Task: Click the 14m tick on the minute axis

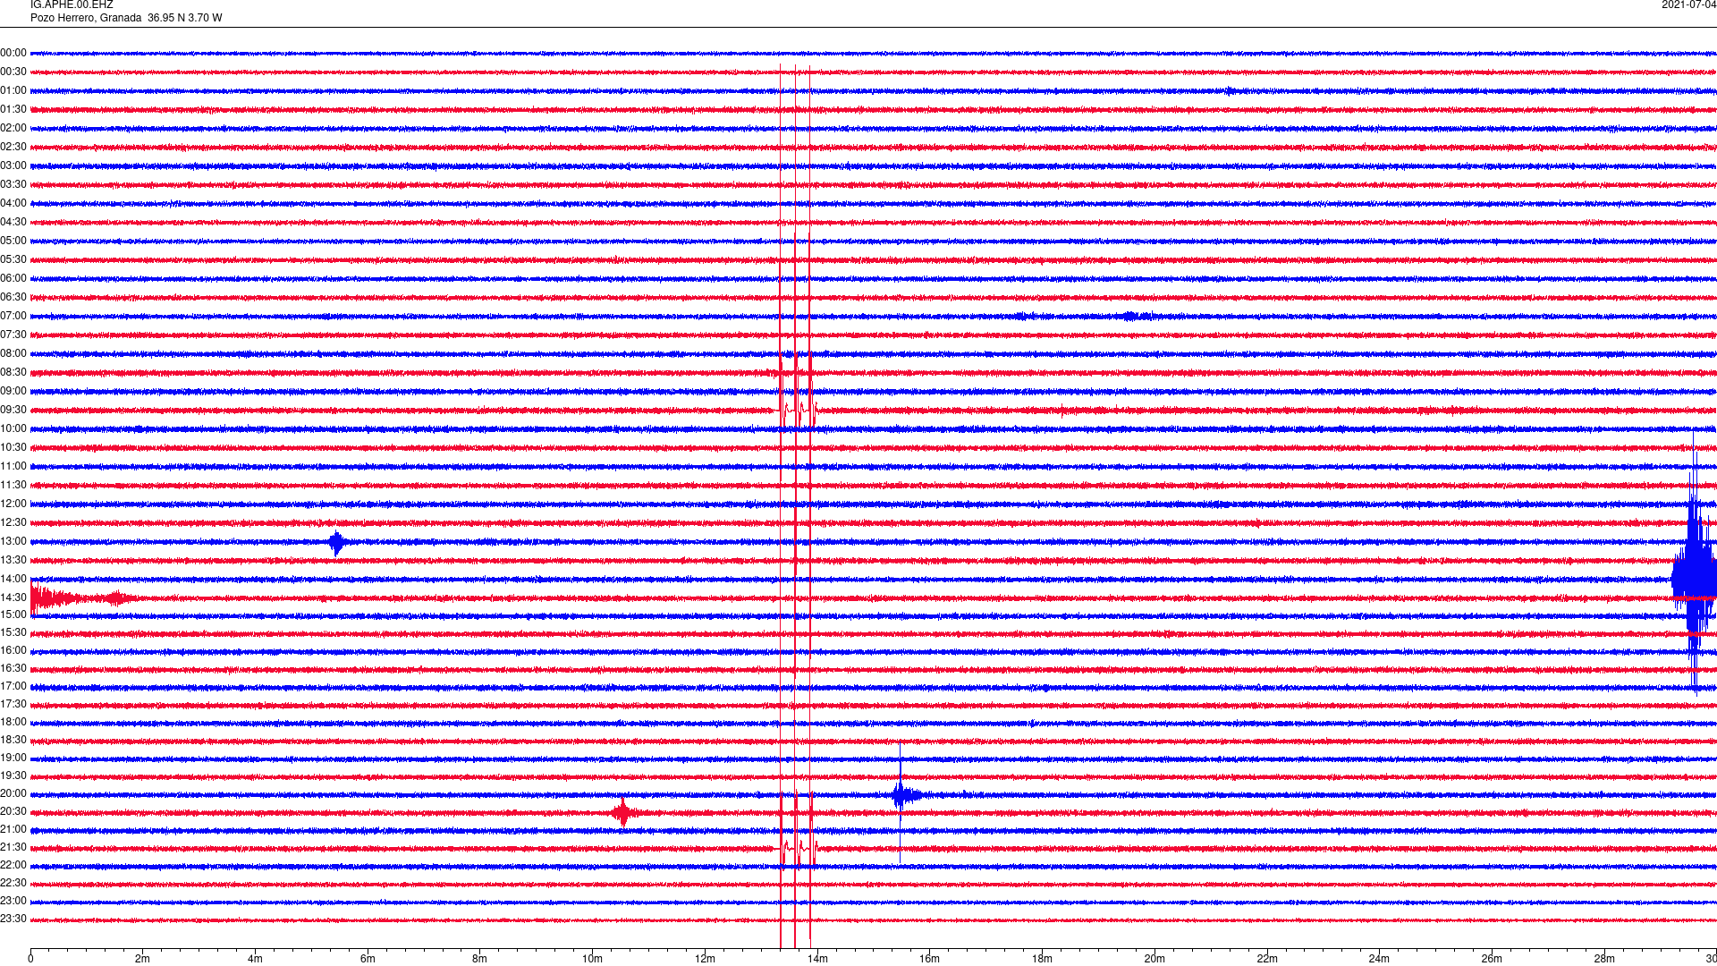Action: tap(817, 959)
